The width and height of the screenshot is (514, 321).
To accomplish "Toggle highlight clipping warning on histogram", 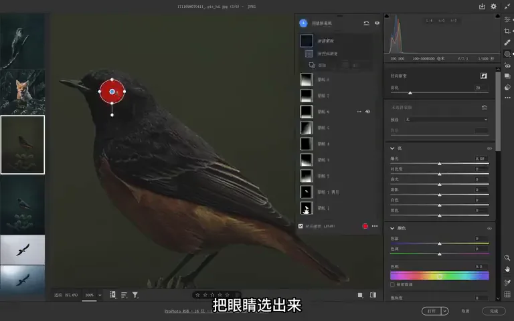I will coord(498,16).
